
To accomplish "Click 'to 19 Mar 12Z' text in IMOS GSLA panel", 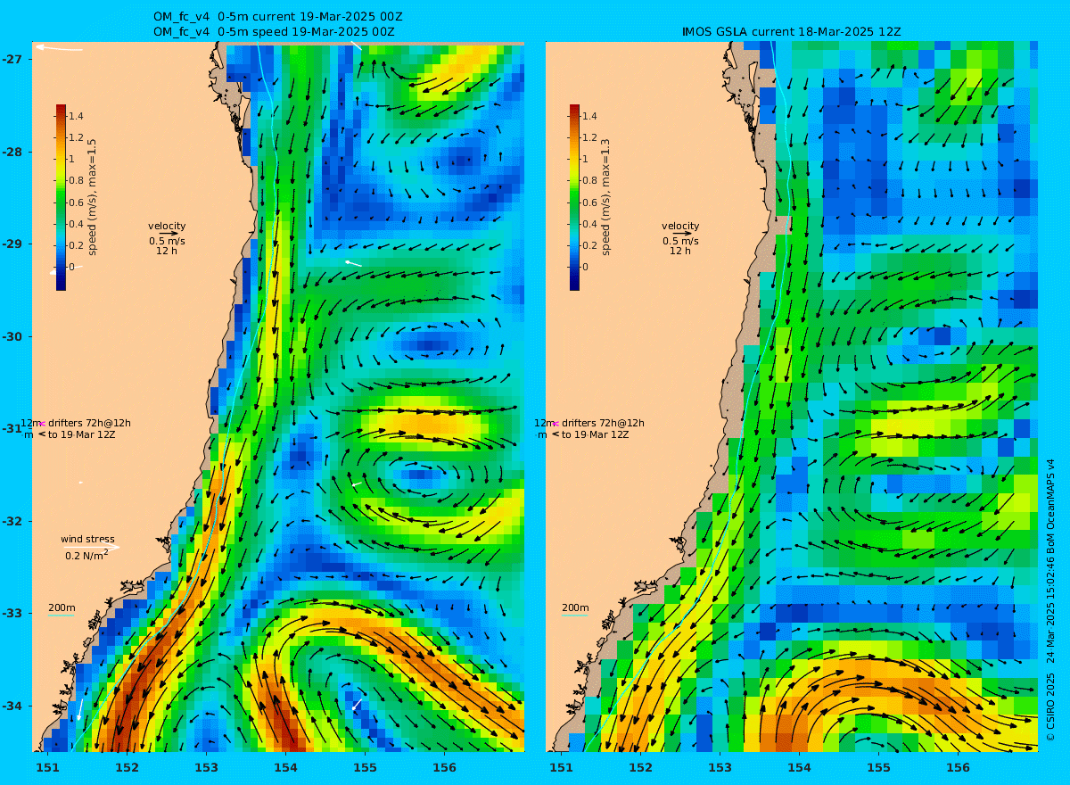I will point(596,434).
